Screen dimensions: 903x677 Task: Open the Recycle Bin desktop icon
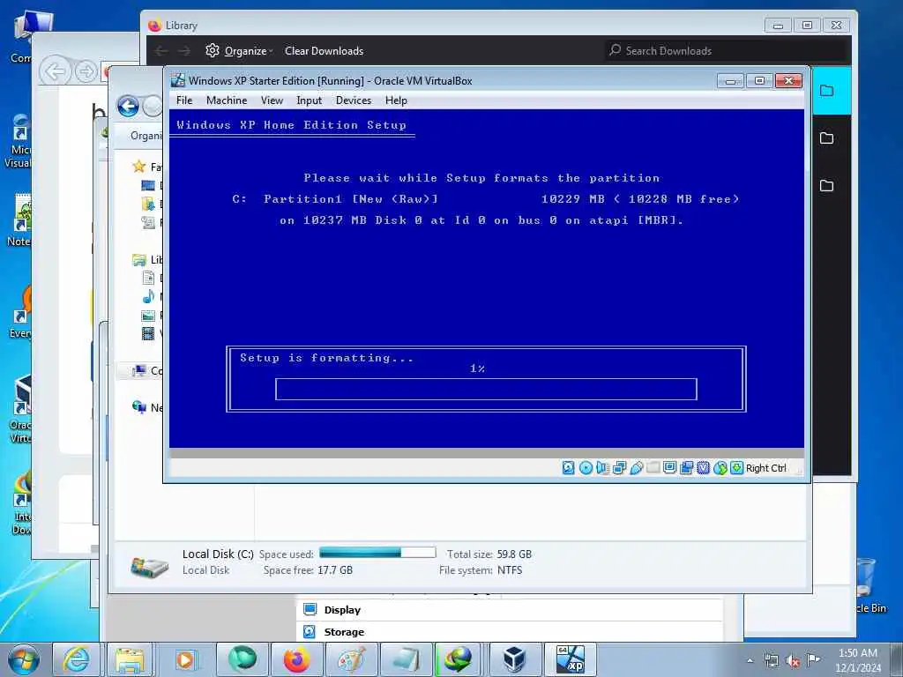click(x=868, y=585)
